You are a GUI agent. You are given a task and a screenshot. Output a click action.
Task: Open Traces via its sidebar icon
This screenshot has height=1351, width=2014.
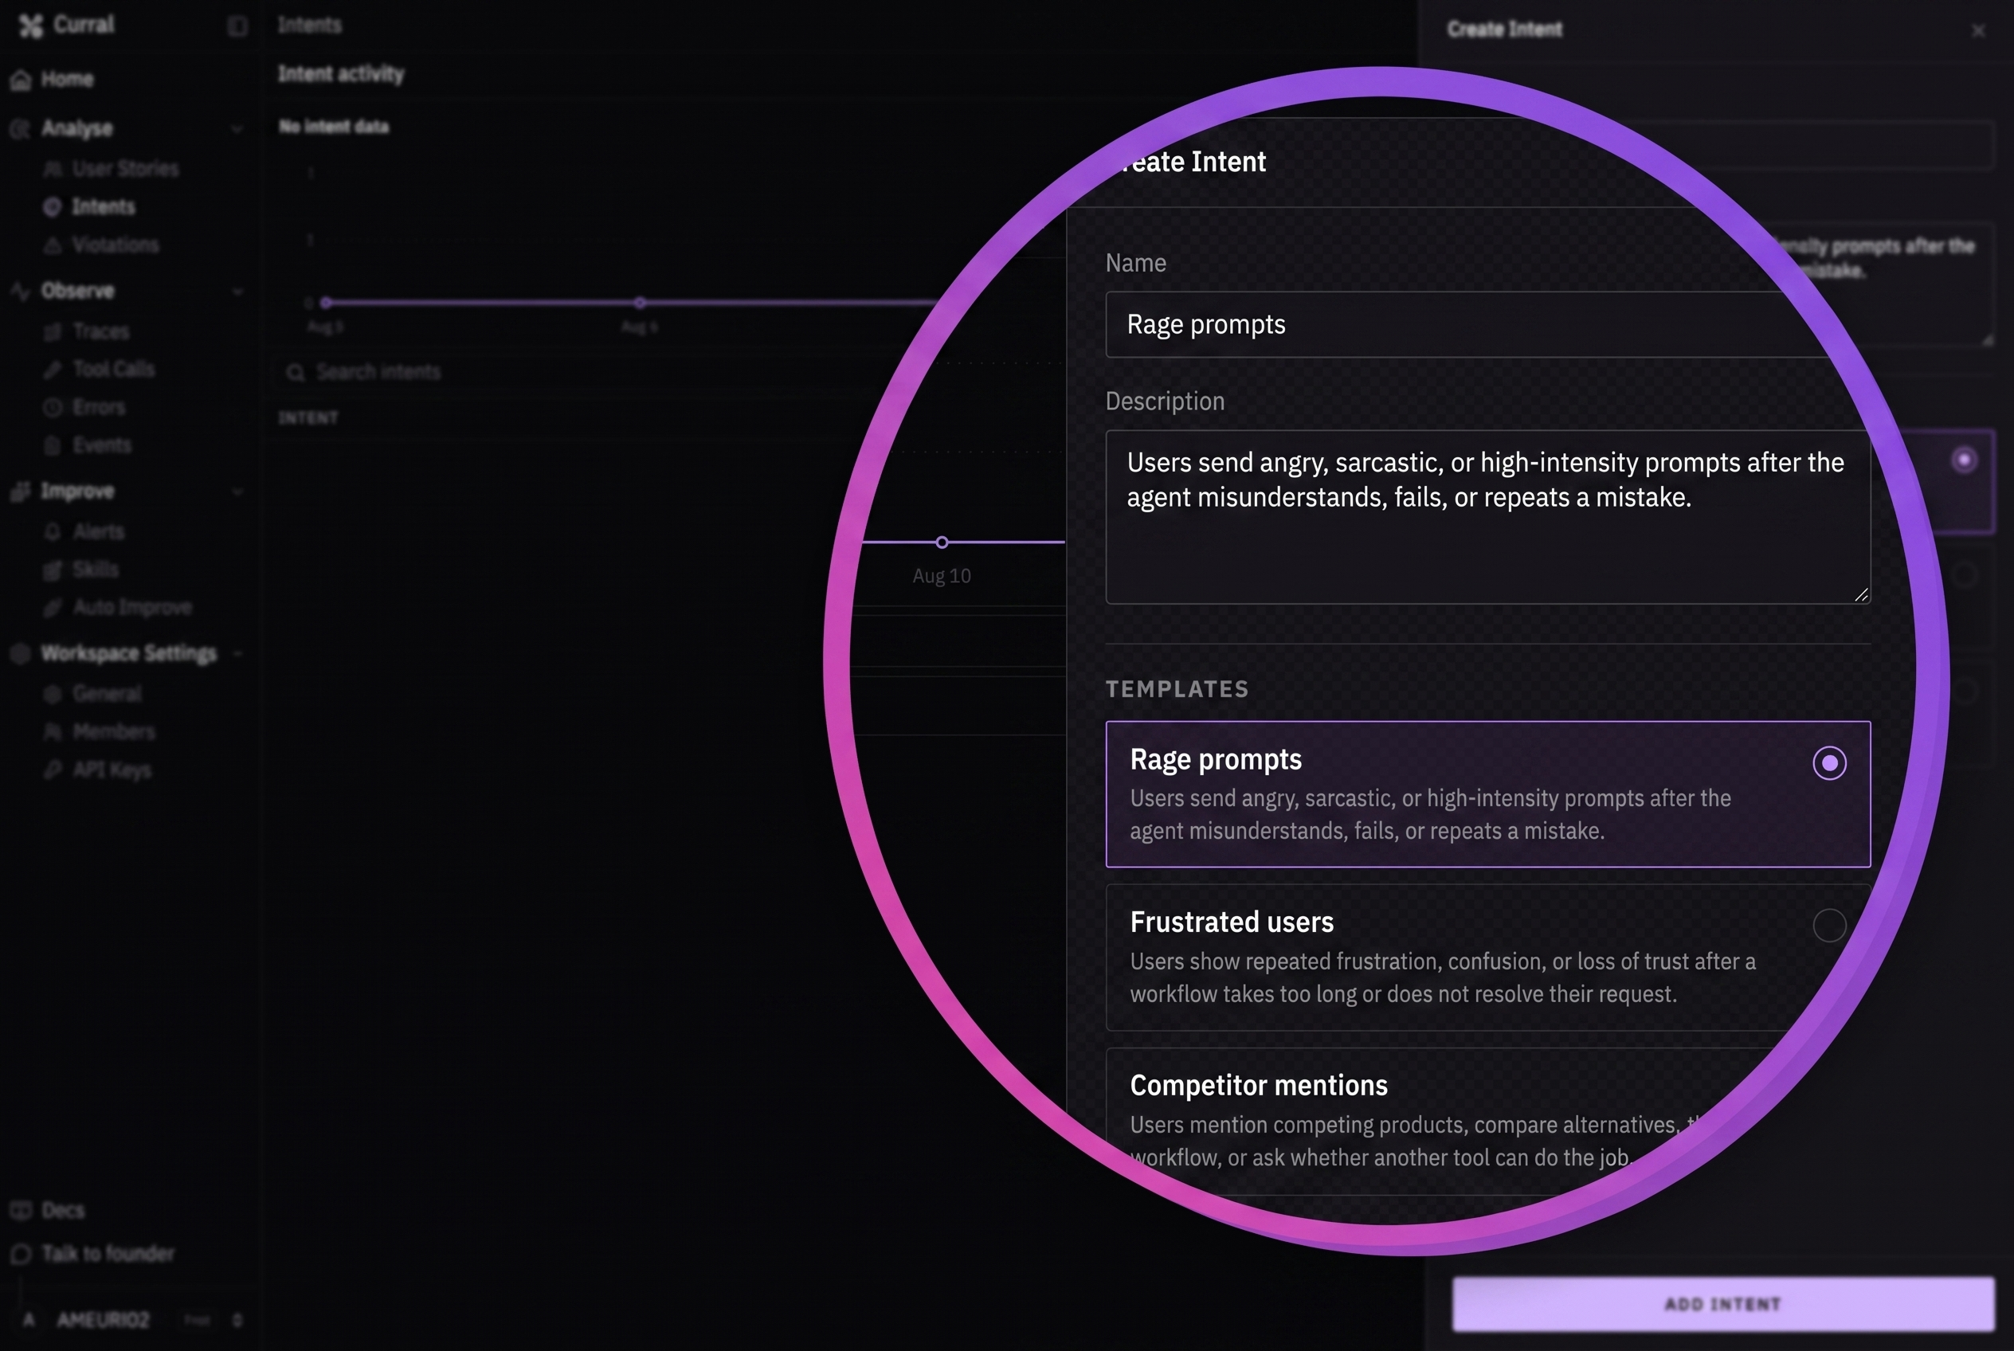point(53,331)
